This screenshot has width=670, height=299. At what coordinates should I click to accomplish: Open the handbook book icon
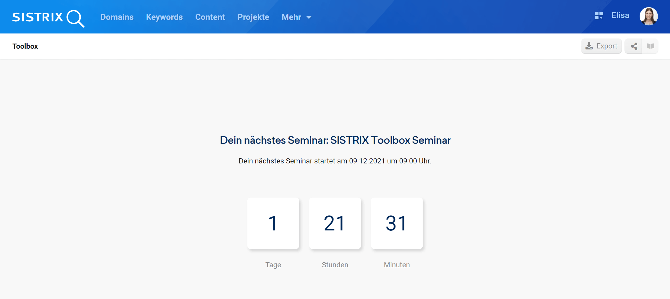pyautogui.click(x=650, y=46)
